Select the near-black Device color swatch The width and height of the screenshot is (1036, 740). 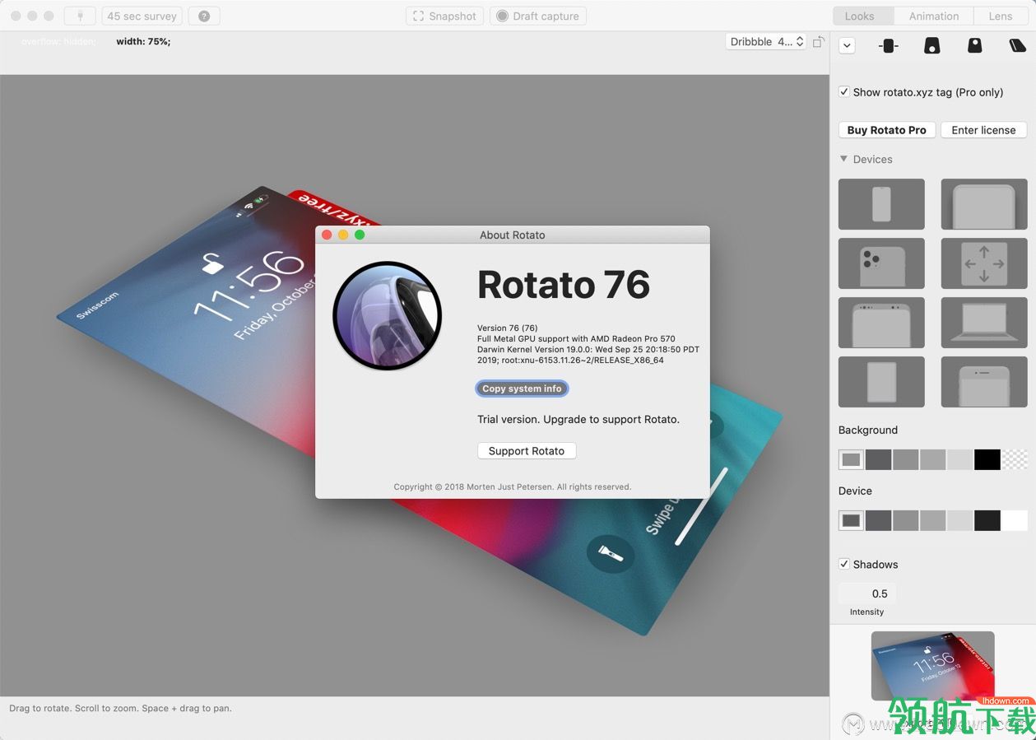coord(987,520)
